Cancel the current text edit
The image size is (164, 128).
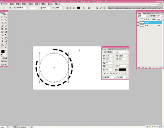(97, 8)
